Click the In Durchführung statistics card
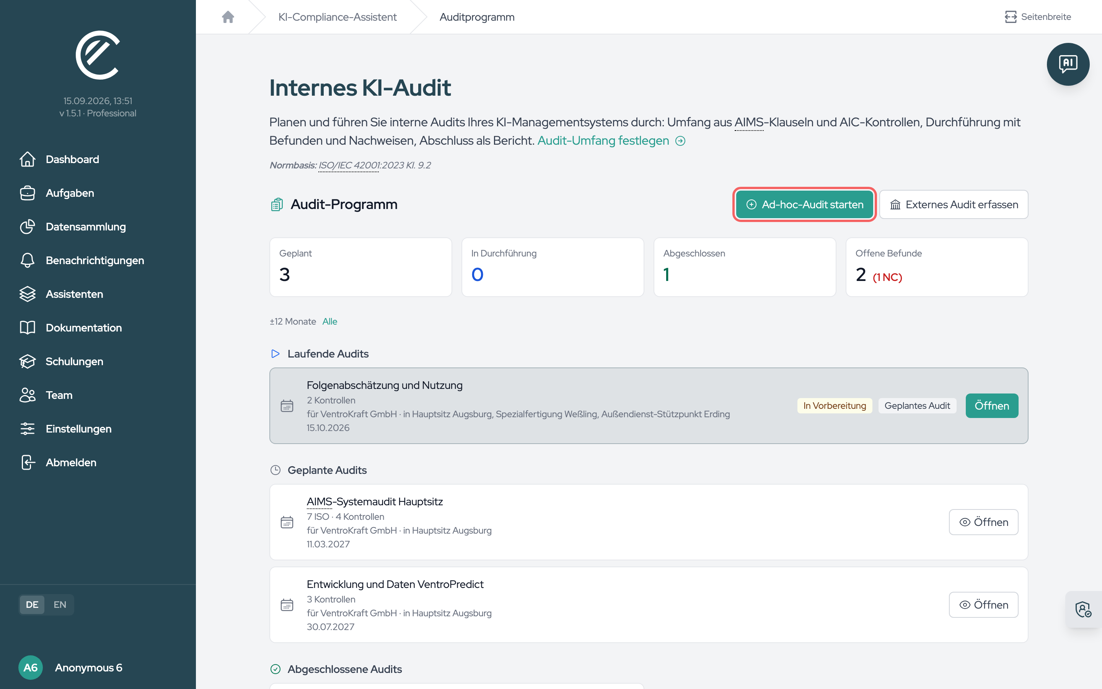 553,267
